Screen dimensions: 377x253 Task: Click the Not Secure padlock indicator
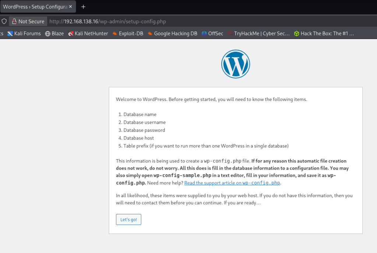click(28, 21)
